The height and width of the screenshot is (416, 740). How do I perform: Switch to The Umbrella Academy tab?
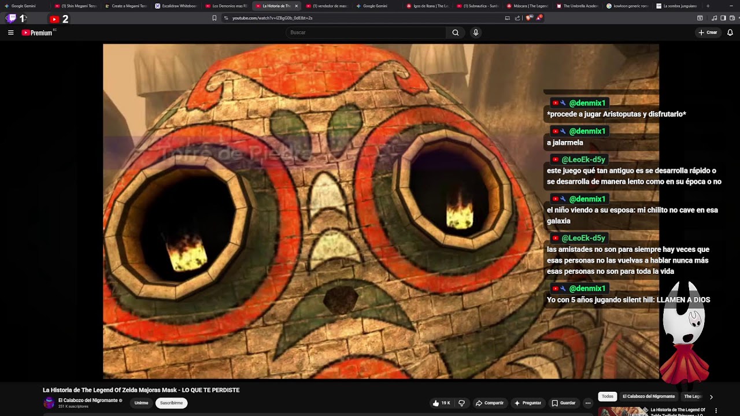(579, 6)
